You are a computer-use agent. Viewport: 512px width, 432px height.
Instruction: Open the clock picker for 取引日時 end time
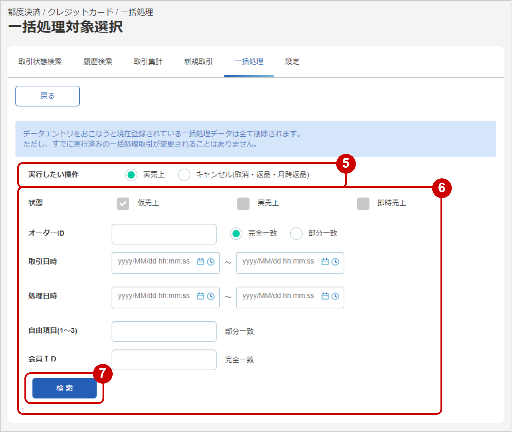[336, 262]
